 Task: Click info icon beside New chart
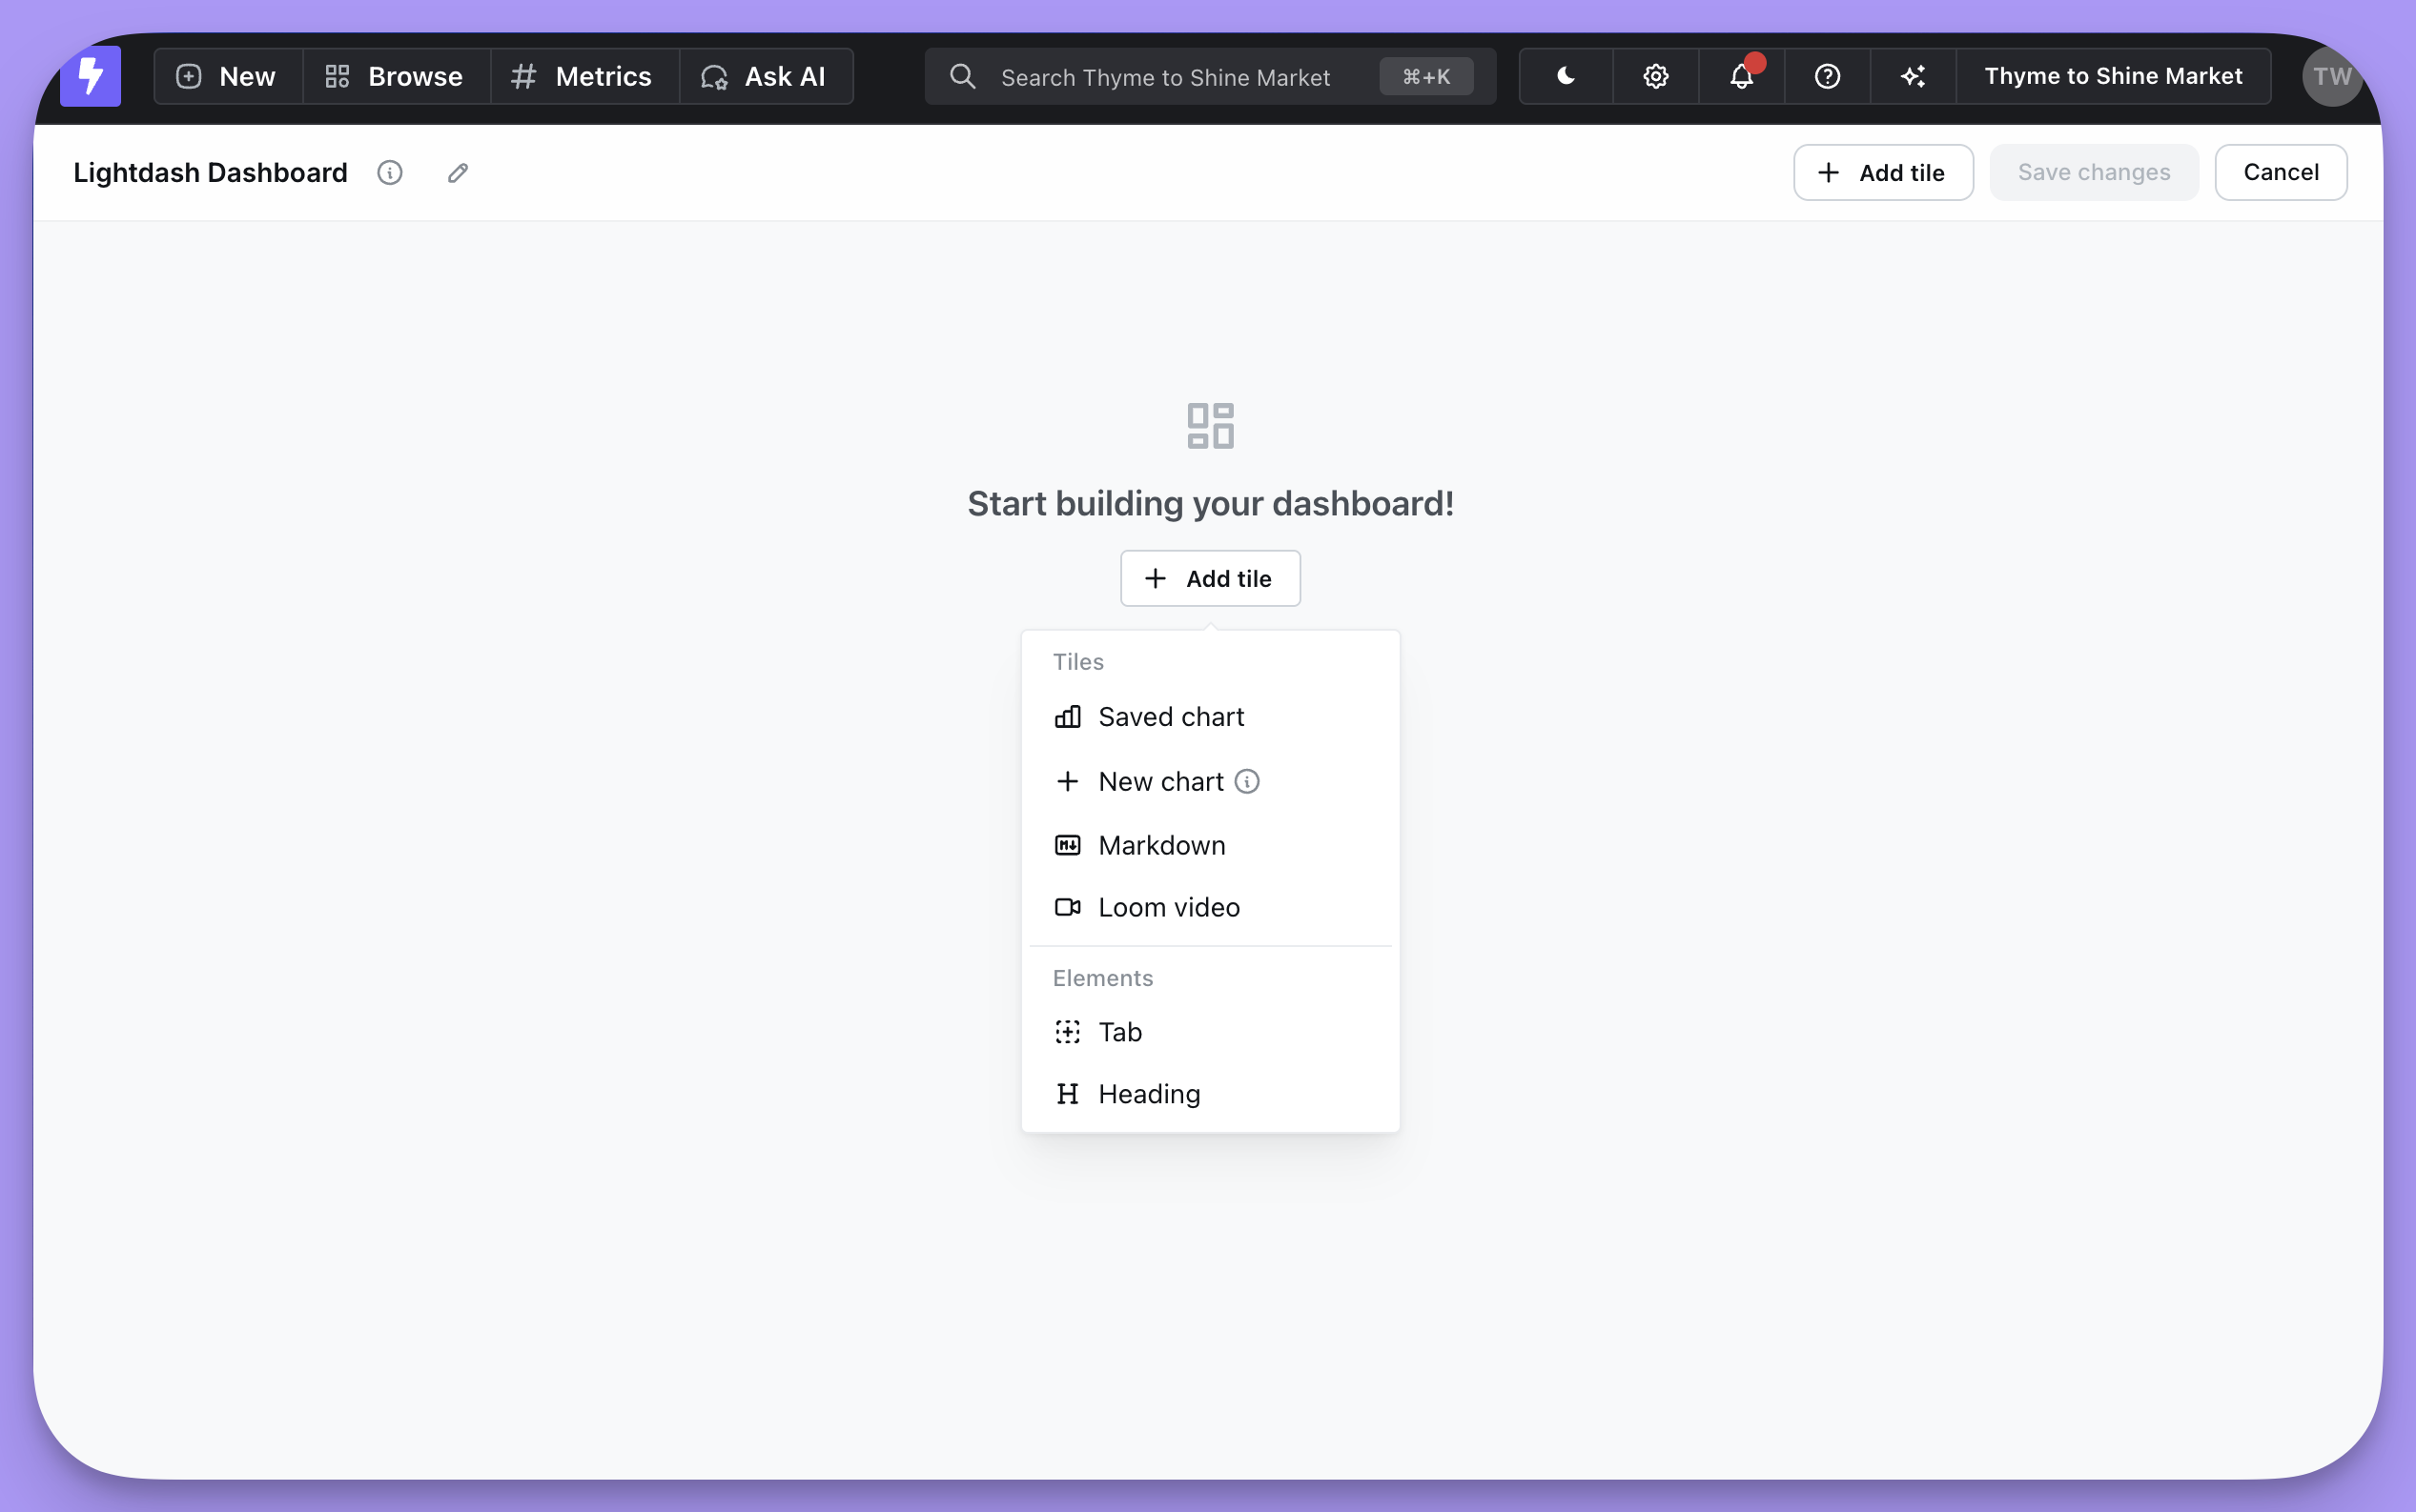click(x=1246, y=781)
